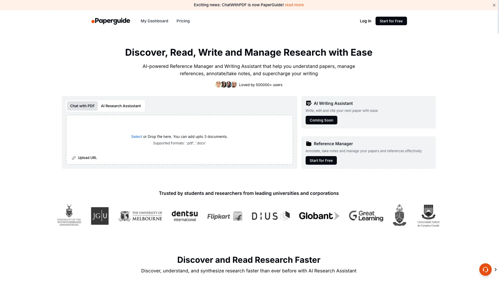Open the Pricing menu item
This screenshot has height=281, width=499.
[x=183, y=21]
